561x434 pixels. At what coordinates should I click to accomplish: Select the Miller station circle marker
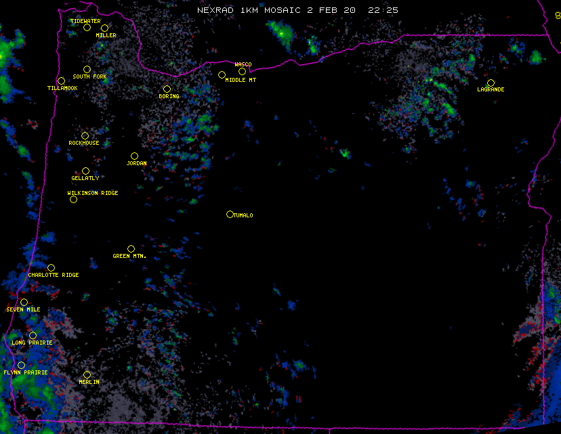[x=104, y=28]
